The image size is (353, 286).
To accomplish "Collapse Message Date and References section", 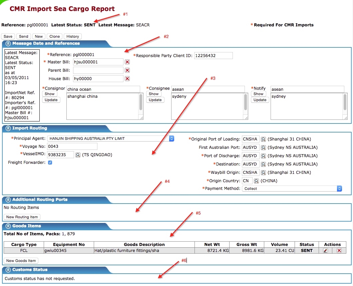I will [8, 44].
